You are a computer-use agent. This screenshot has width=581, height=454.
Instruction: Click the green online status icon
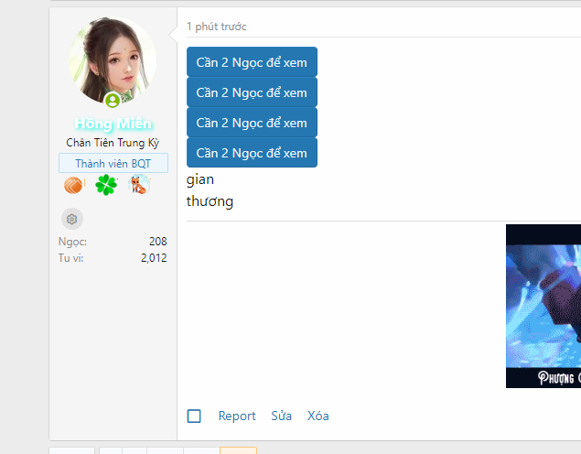113,100
